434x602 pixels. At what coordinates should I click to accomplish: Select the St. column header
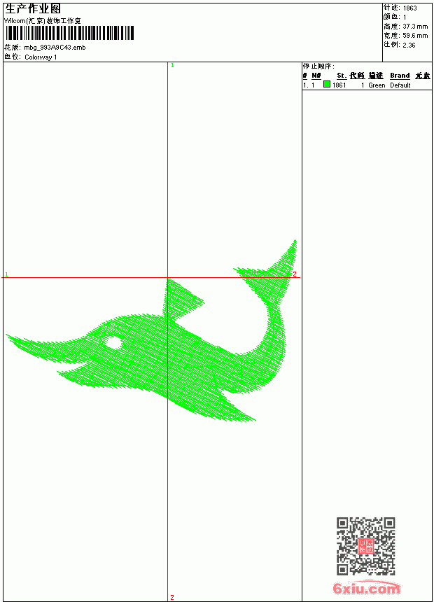click(342, 76)
